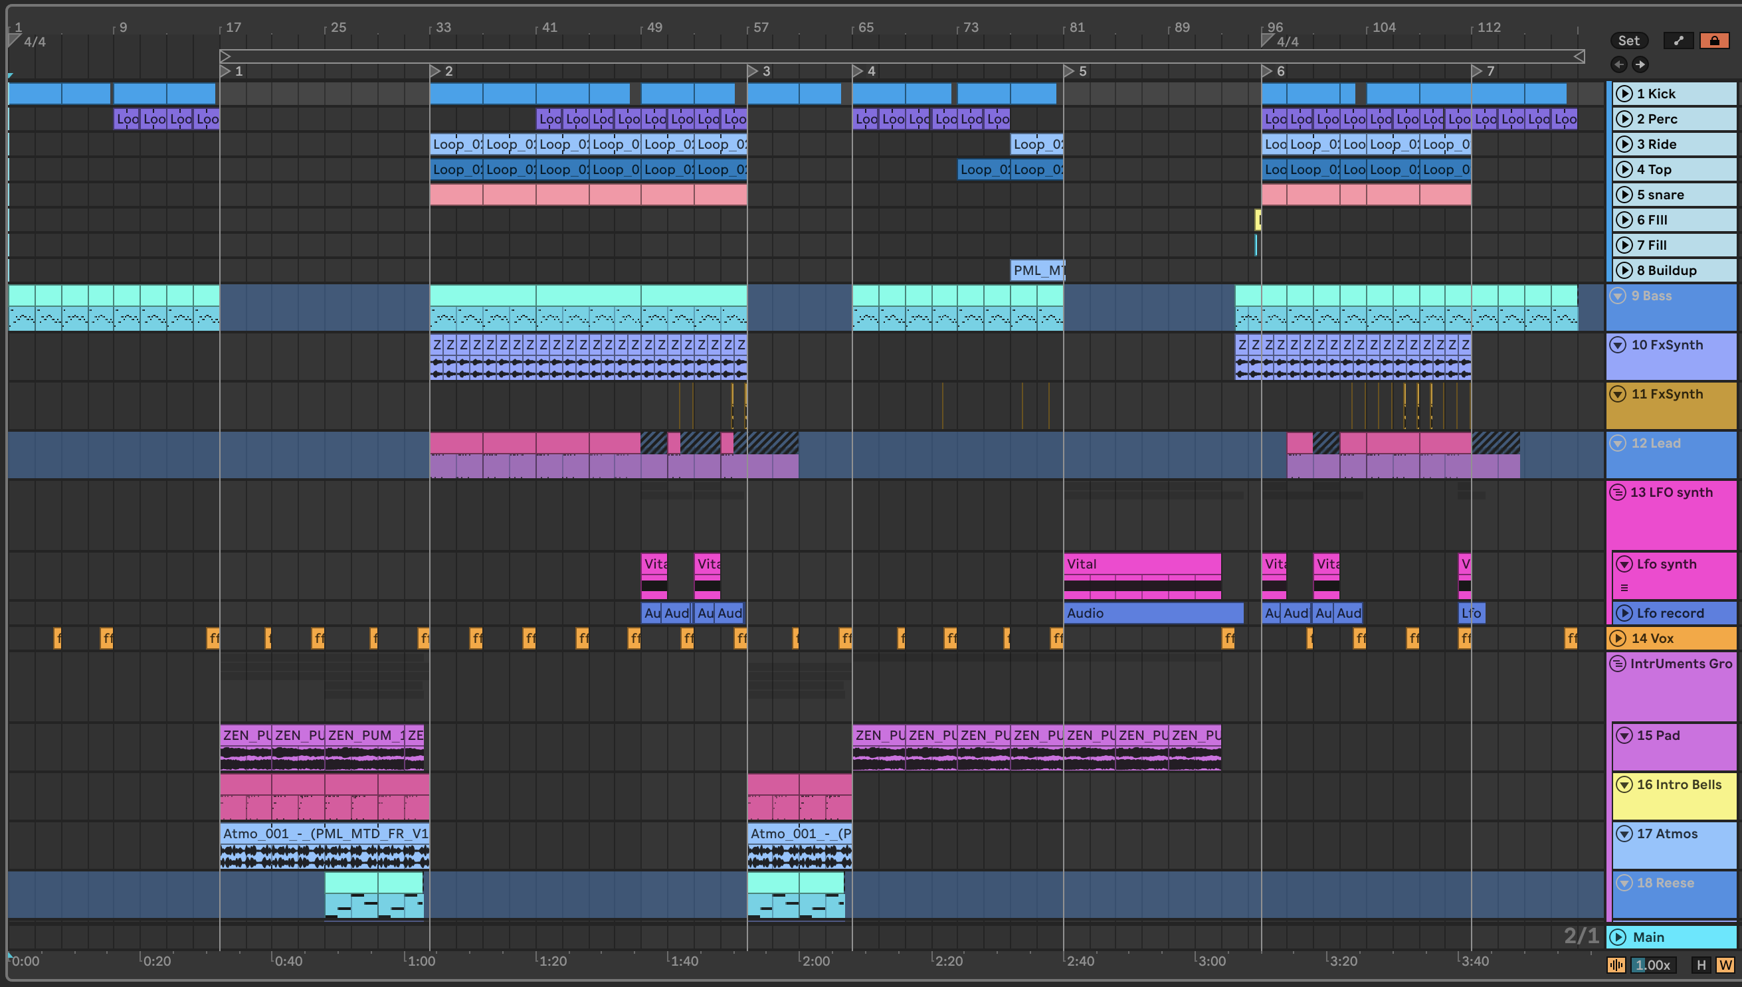Screen dimensions: 1742x987
Task: Unfold the 1 Kick track
Action: (x=1624, y=94)
